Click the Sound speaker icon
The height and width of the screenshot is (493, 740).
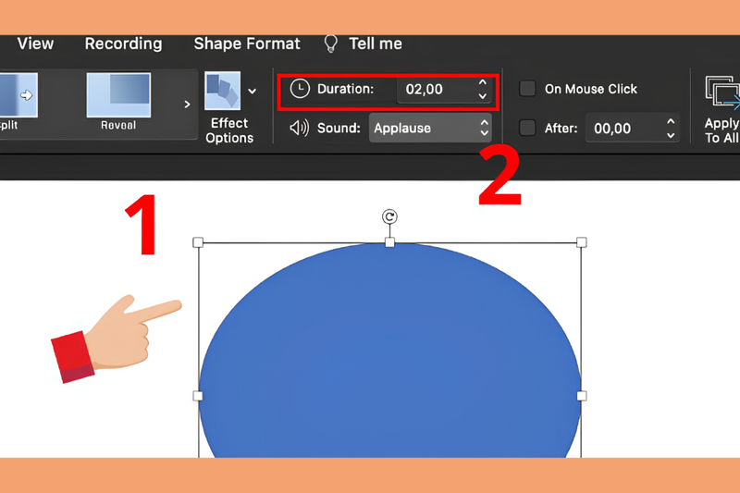(299, 128)
